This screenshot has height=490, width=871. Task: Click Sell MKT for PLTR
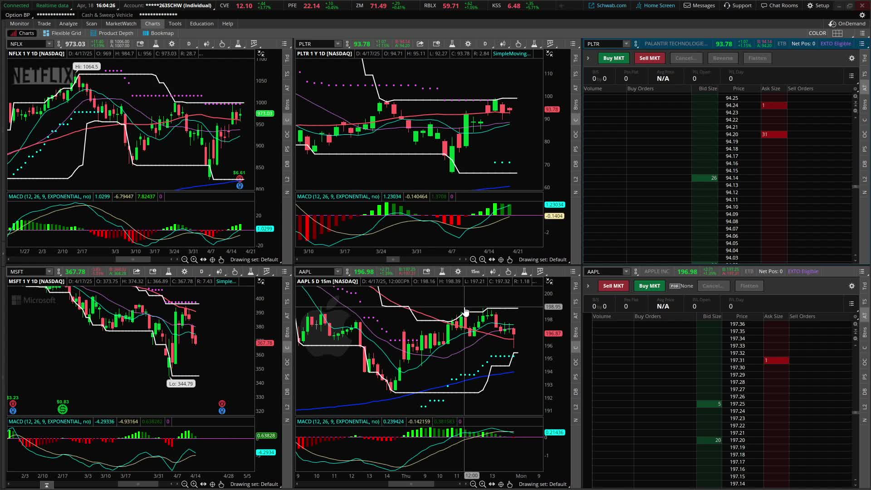point(650,58)
